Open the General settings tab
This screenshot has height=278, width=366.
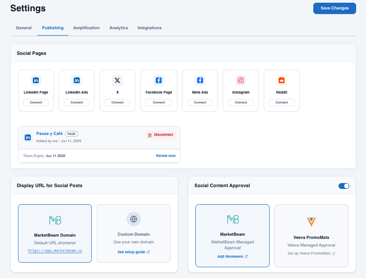23,28
